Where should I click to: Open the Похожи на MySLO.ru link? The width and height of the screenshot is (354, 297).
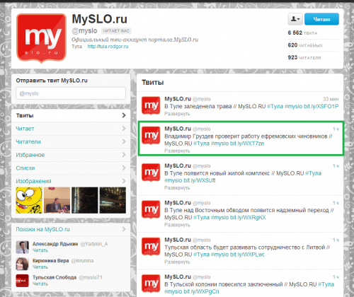42,229
